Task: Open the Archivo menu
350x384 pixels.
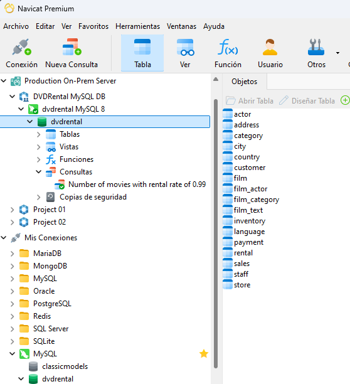Action: click(16, 26)
